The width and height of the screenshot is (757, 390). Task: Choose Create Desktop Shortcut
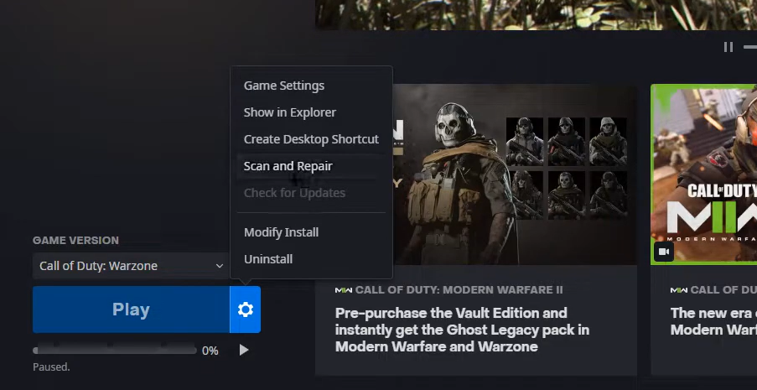[x=311, y=139]
